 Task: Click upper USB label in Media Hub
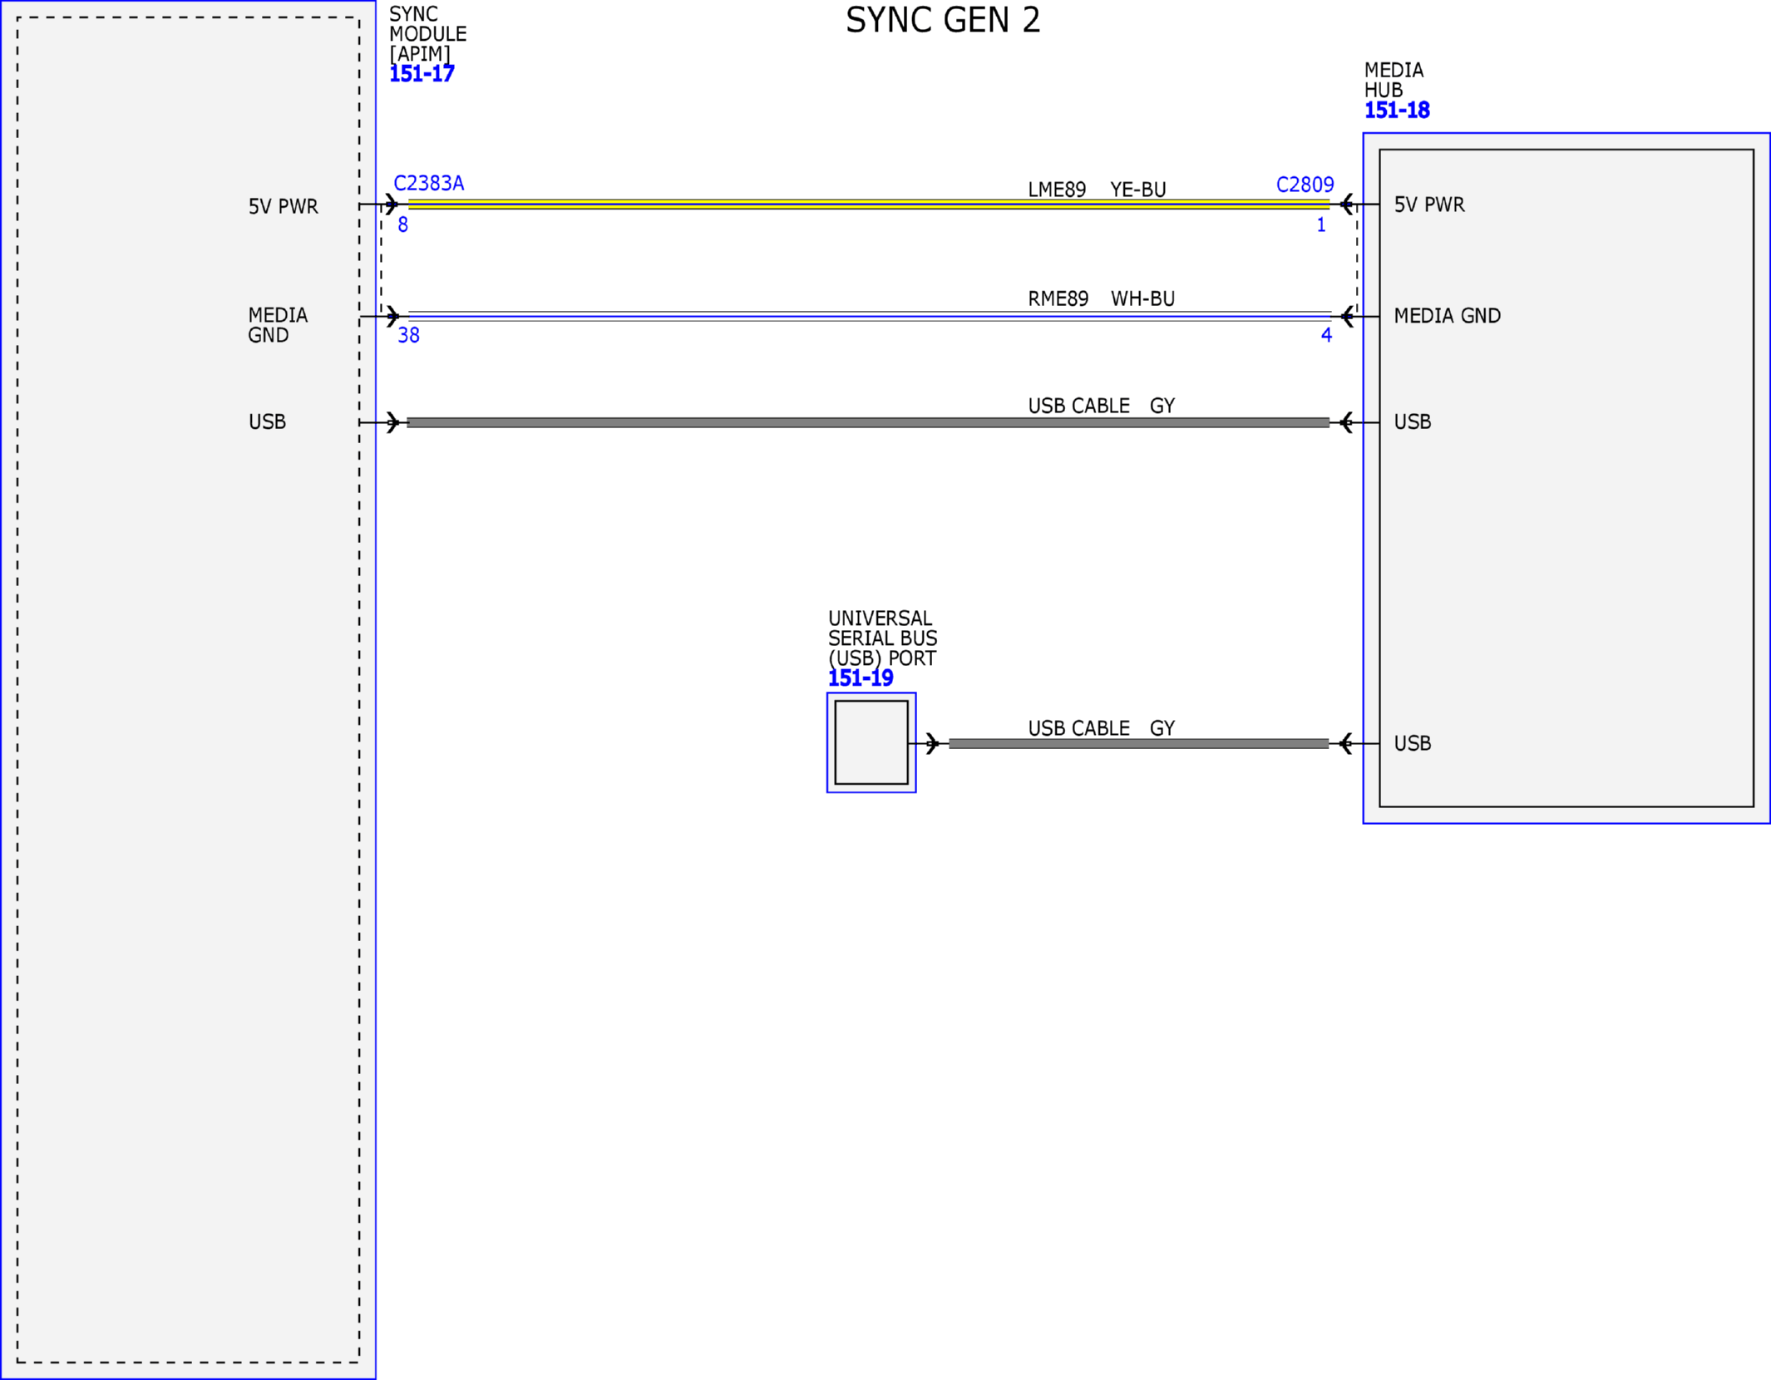pyautogui.click(x=1413, y=422)
